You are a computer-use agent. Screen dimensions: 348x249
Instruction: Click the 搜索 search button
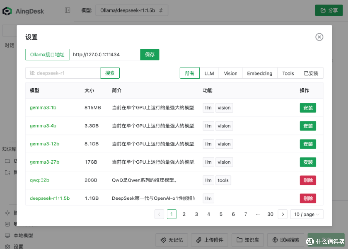click(110, 73)
